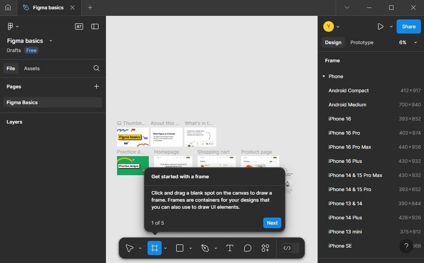
Task: Select the What's in t... frame thumbnail
Action: click(x=200, y=137)
